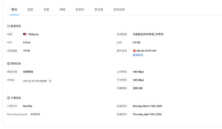Click the 创建时间 label
The image size is (222, 129).
tap(122, 106)
